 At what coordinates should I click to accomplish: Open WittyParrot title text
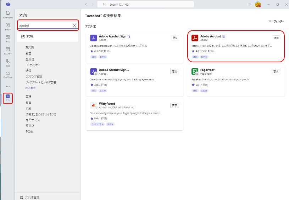coord(107,104)
